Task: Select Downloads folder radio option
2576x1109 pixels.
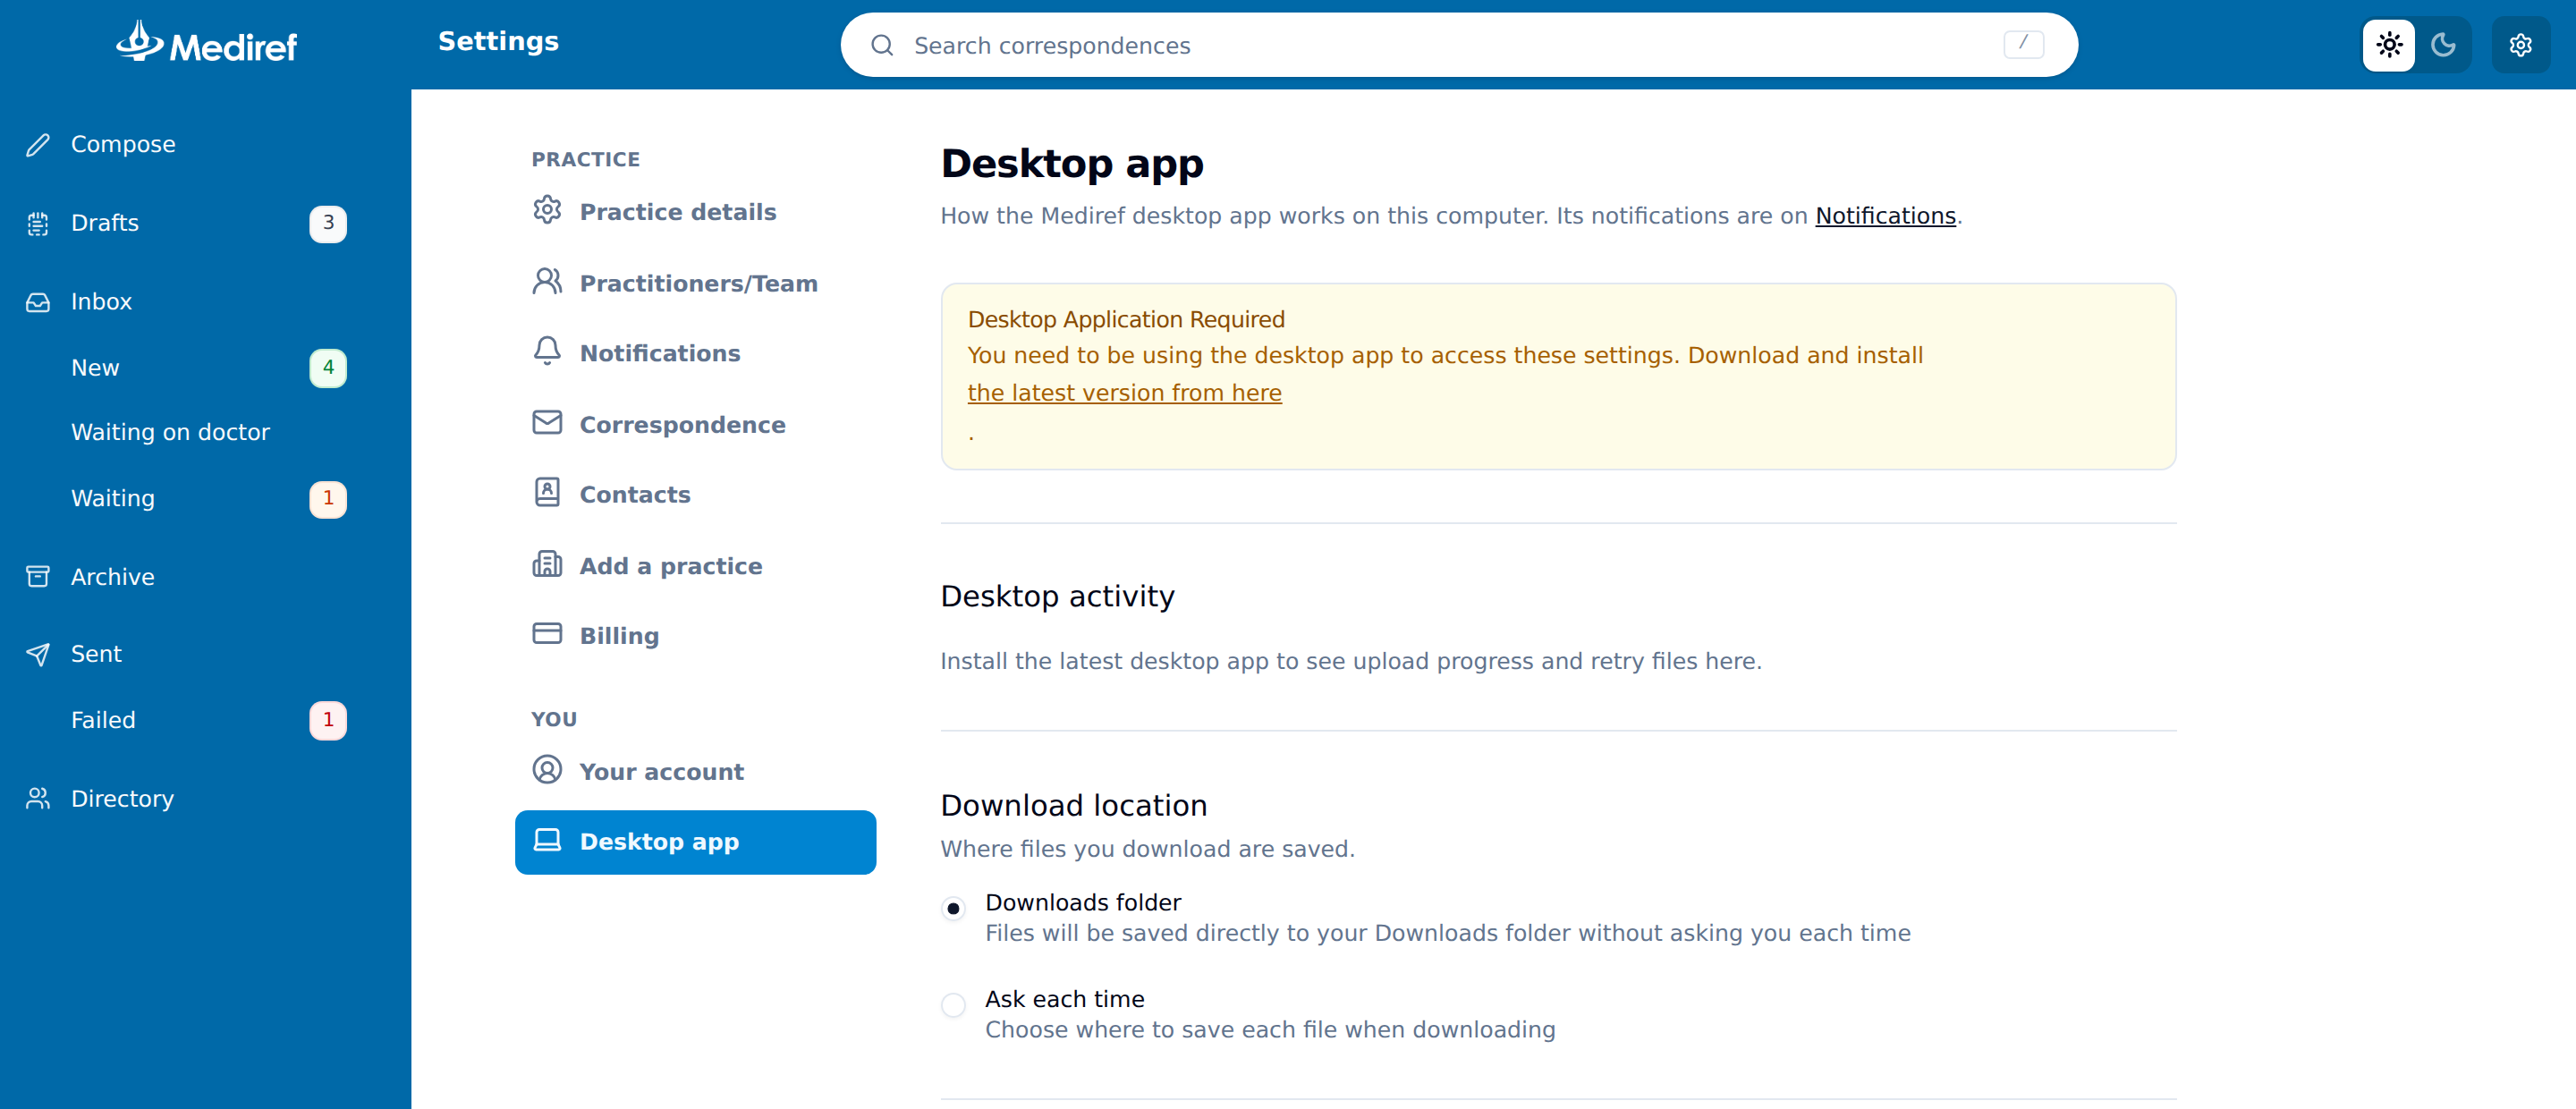Action: click(x=953, y=909)
